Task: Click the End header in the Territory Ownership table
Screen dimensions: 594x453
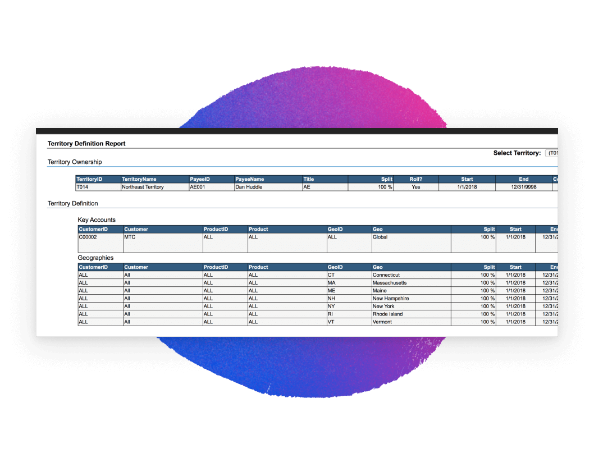Action: click(523, 179)
